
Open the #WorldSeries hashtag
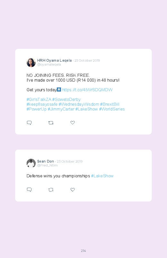click(112, 109)
